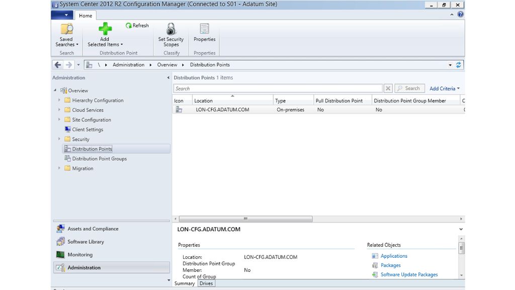Go back with the navigation arrow
Image resolution: width=515 pixels, height=290 pixels.
58,65
